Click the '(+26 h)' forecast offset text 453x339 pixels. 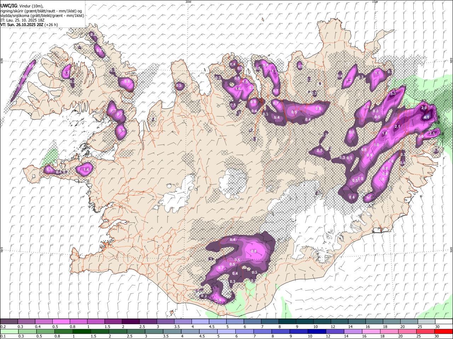pyautogui.click(x=51, y=25)
